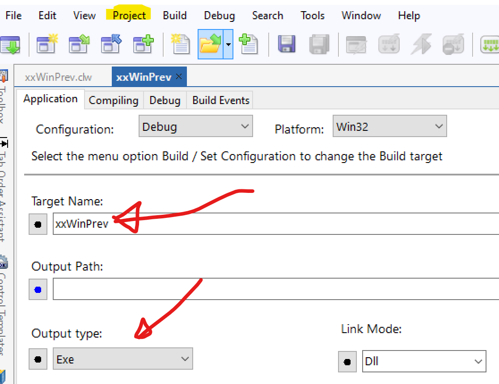Image resolution: width=499 pixels, height=384 pixels.
Task: Expand the Platform dropdown showing Win32
Action: [x=389, y=126]
